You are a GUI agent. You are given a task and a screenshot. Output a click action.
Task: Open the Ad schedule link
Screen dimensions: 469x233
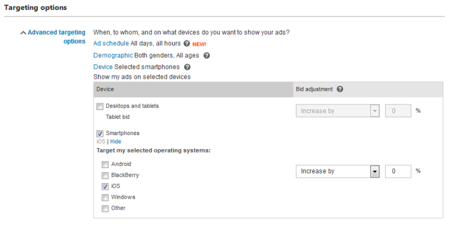pyautogui.click(x=111, y=44)
